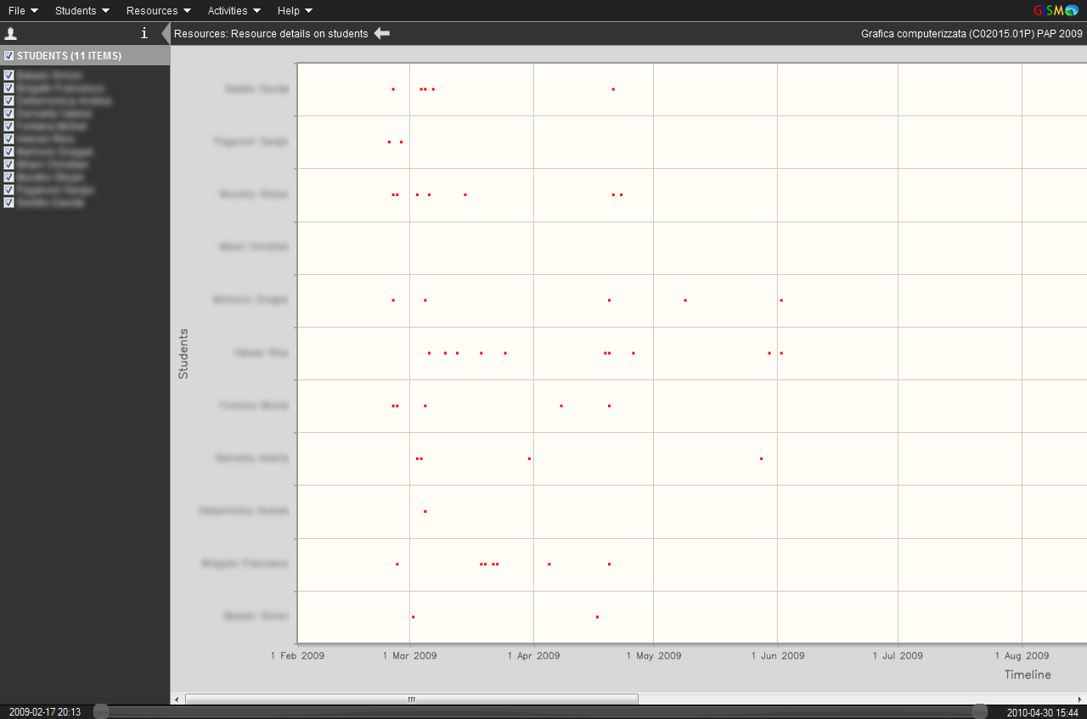Uncheck the first student checkbox in the list
Screen dimensions: 1087x719
(x=8, y=76)
